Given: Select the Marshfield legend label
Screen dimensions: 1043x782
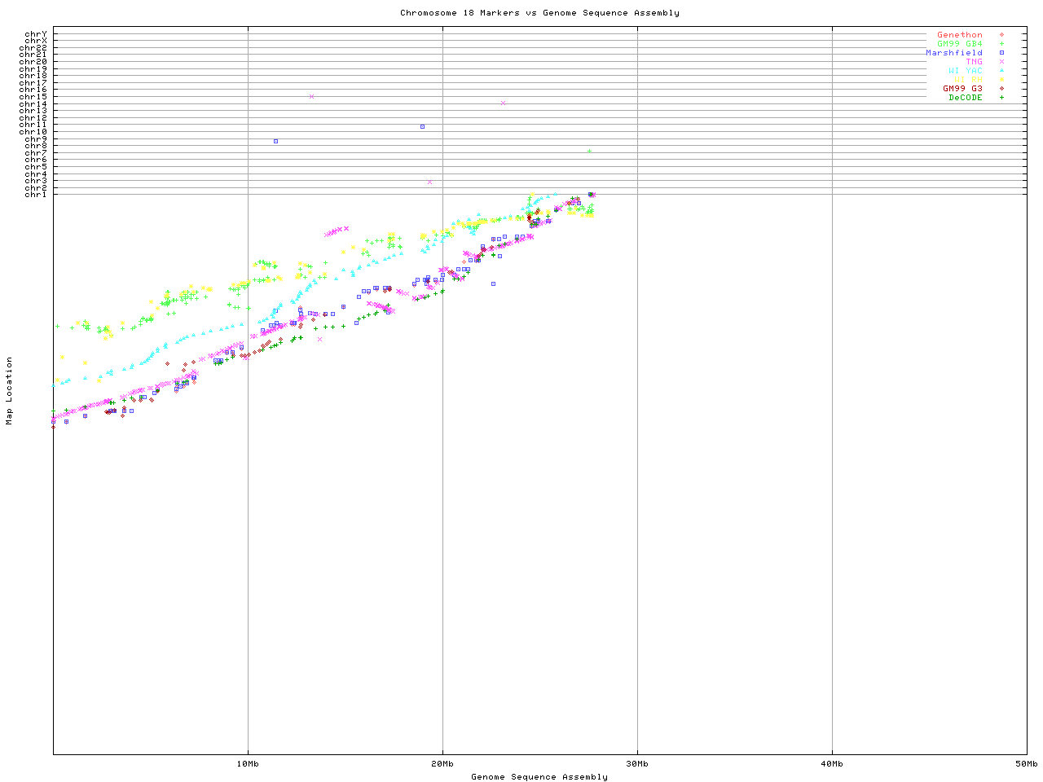Looking at the screenshot, I should (x=953, y=53).
